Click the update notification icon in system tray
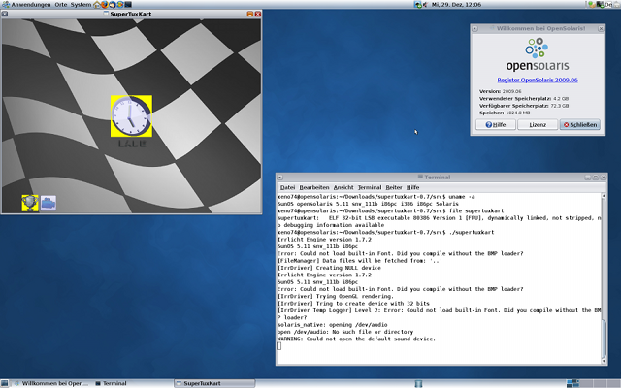The height and width of the screenshot is (388, 621). (x=591, y=4)
